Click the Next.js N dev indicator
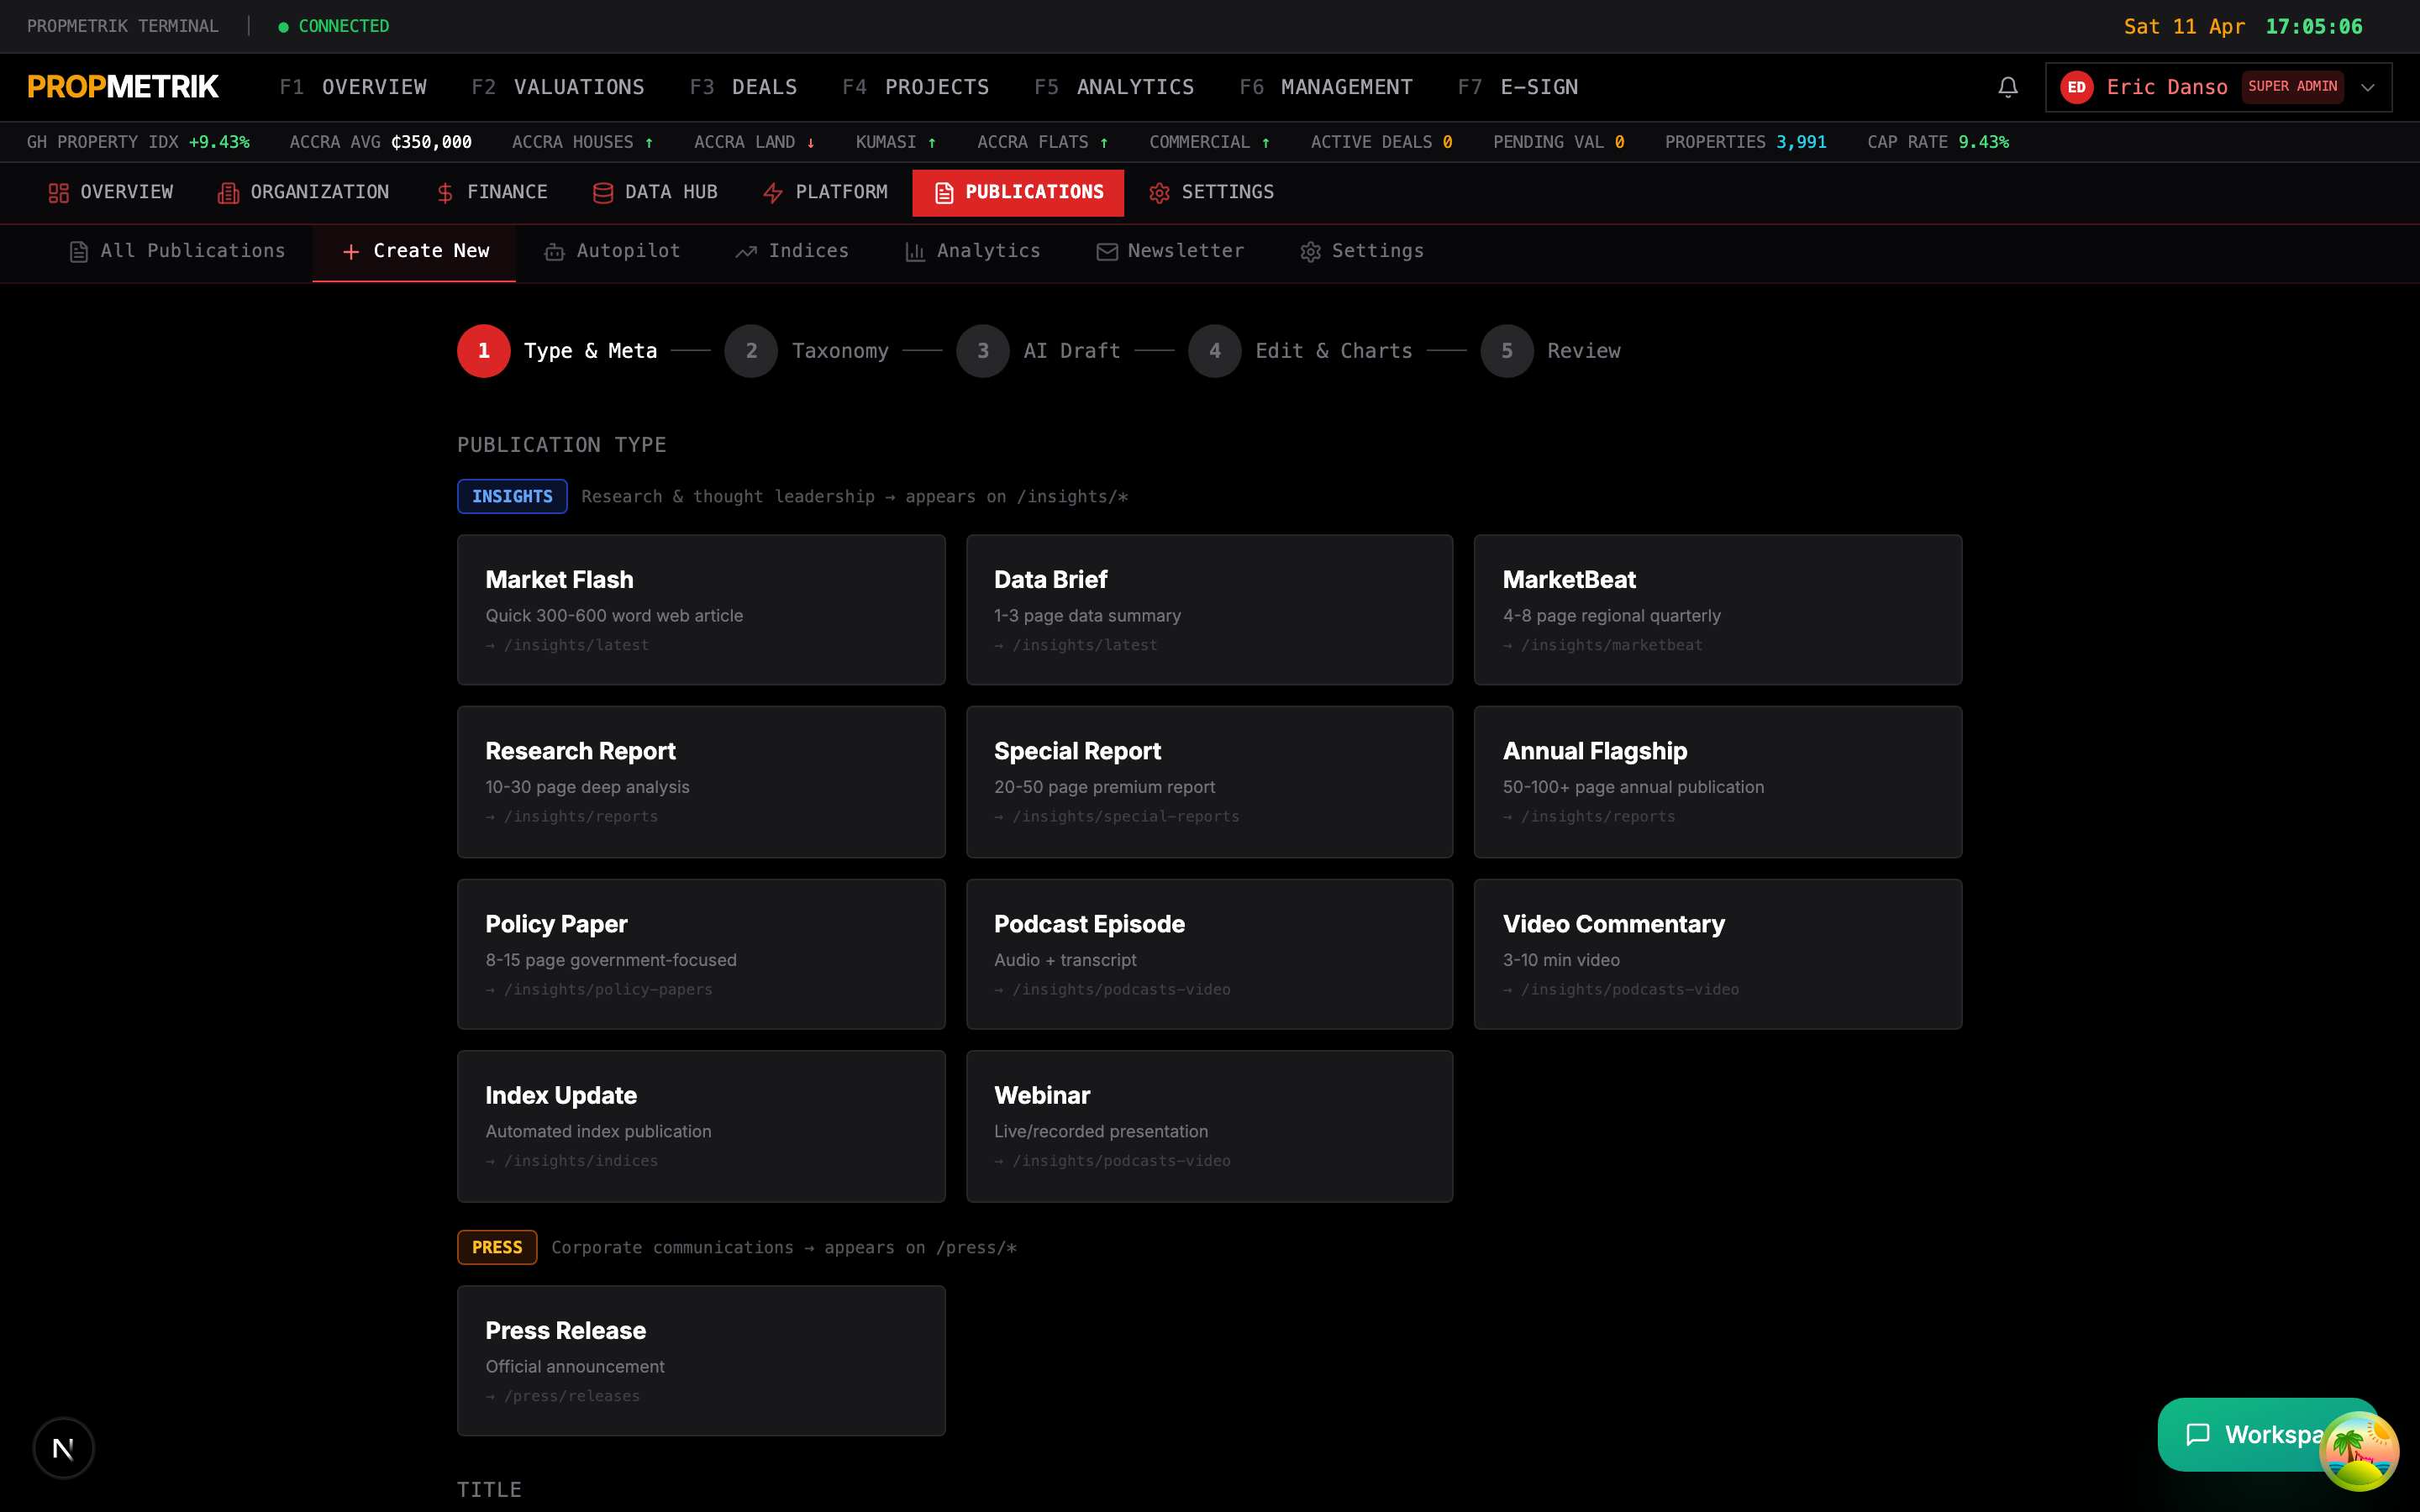Screen dimensions: 2420x1512 (63, 1448)
